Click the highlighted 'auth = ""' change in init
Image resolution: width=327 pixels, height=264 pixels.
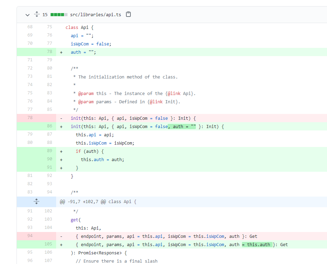click(x=182, y=127)
